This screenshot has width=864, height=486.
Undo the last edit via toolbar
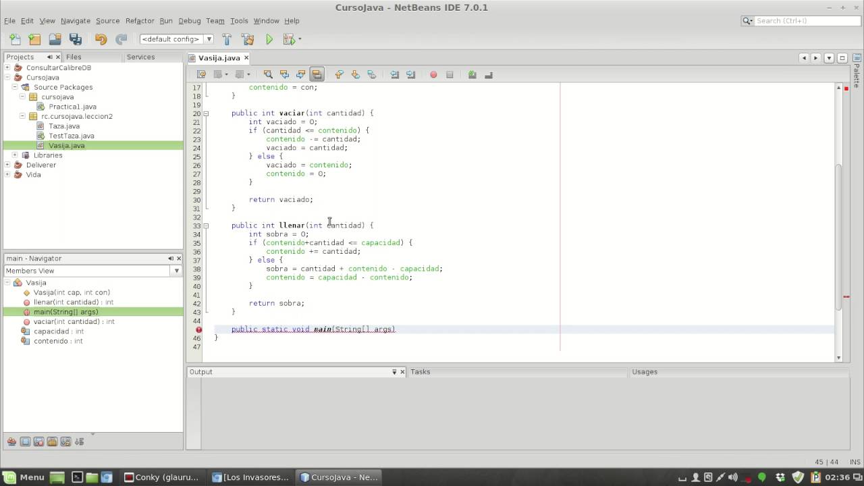tap(101, 39)
